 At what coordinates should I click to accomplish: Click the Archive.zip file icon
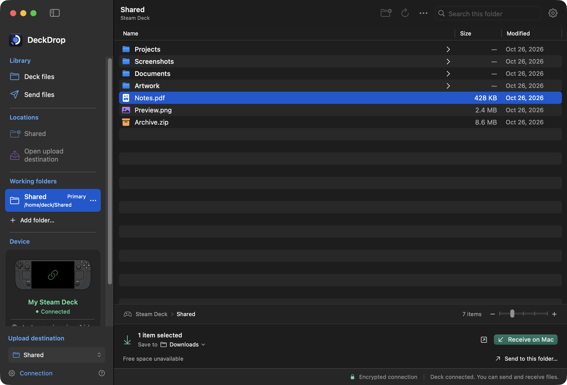point(126,122)
